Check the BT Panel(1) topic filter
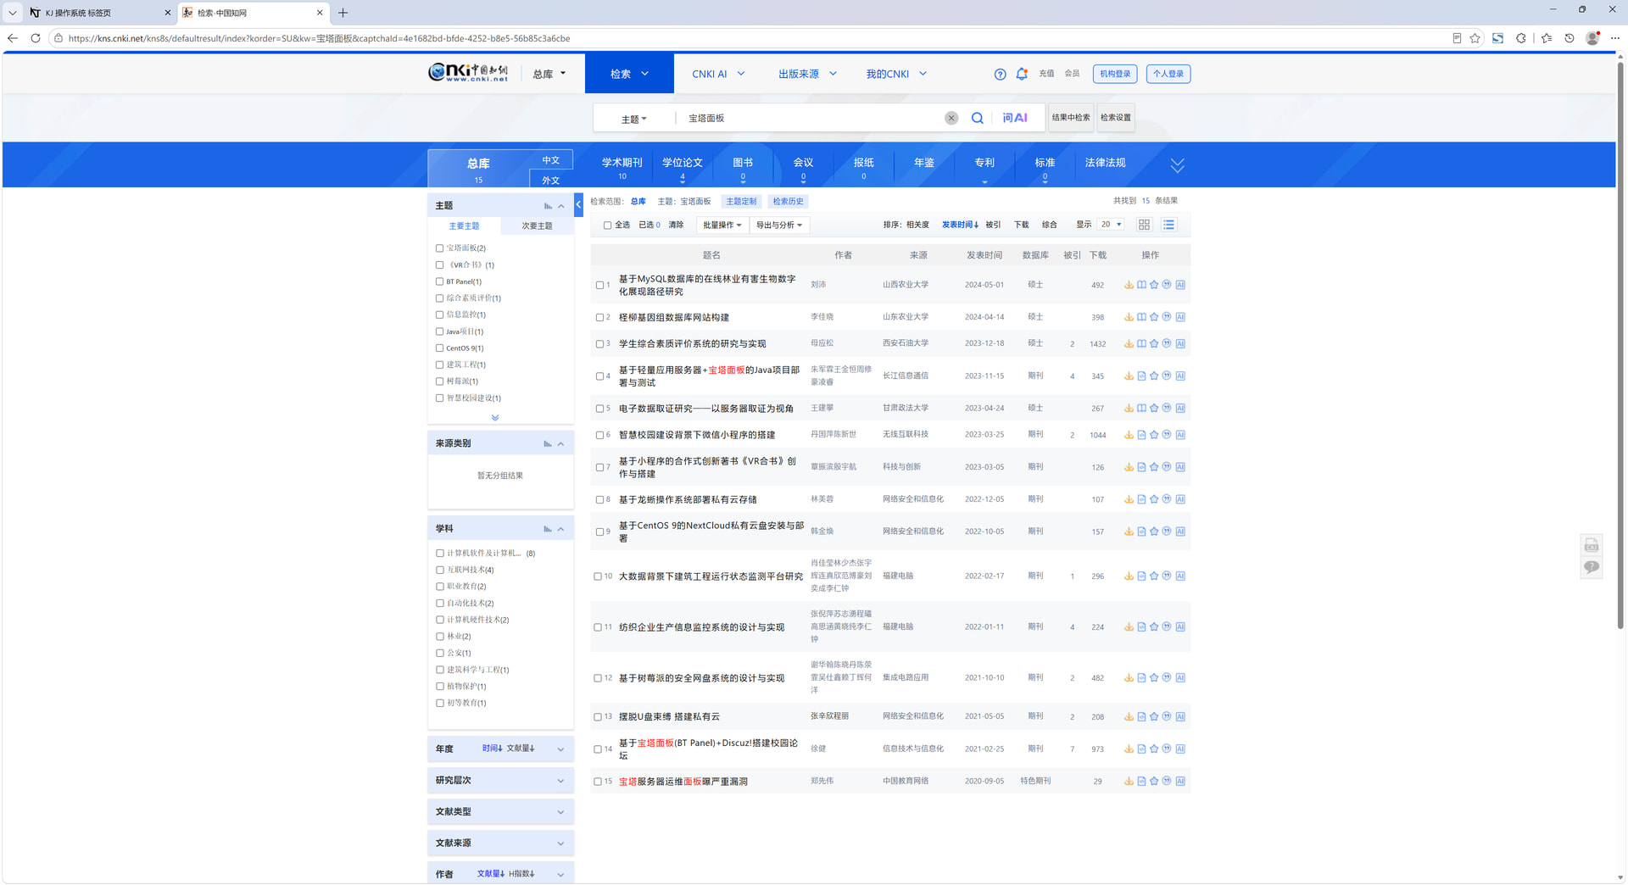The height and width of the screenshot is (885, 1628). pyautogui.click(x=439, y=281)
